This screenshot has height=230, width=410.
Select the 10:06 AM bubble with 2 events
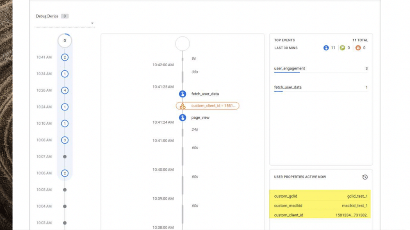[x=65, y=173]
